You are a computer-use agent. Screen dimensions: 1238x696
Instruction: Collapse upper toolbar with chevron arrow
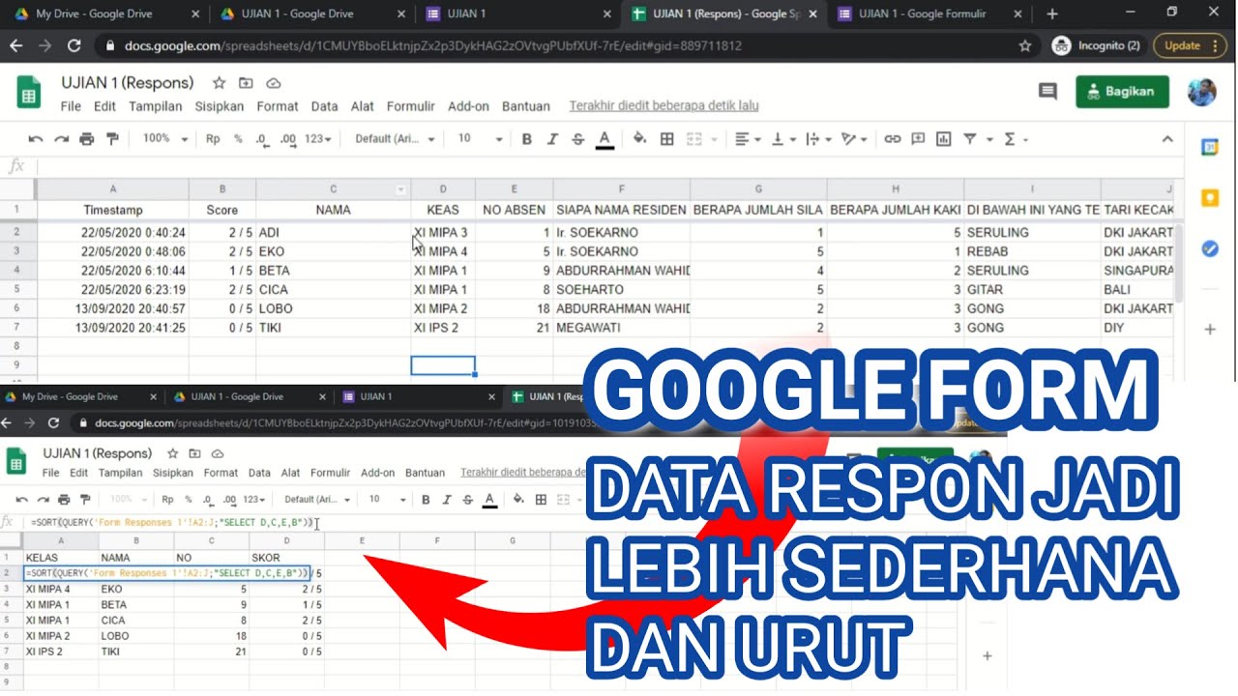pos(1167,139)
